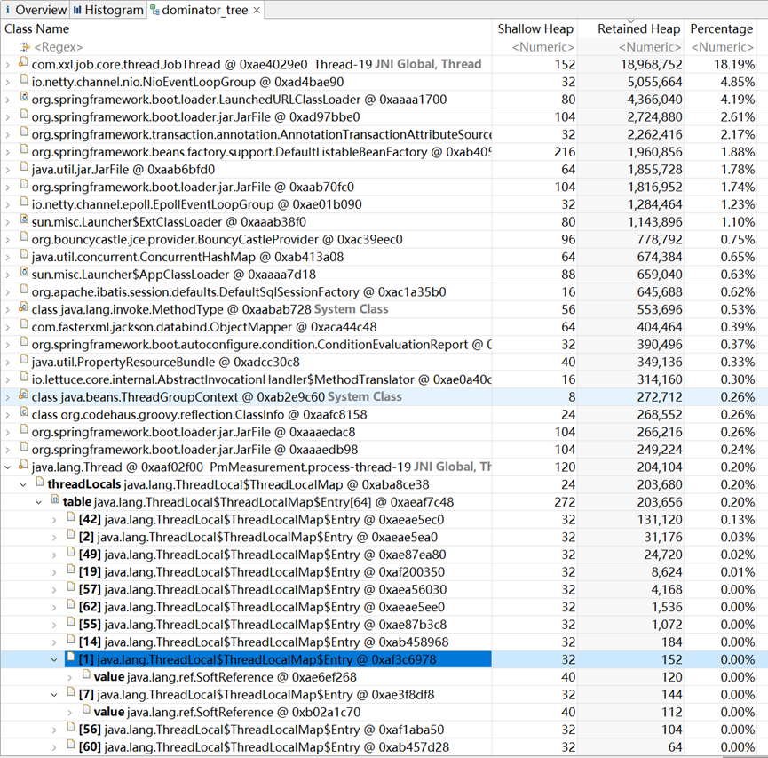Image resolution: width=768 pixels, height=758 pixels.
Task: Click the ExtClassLoader class loader icon
Action: click(24, 219)
